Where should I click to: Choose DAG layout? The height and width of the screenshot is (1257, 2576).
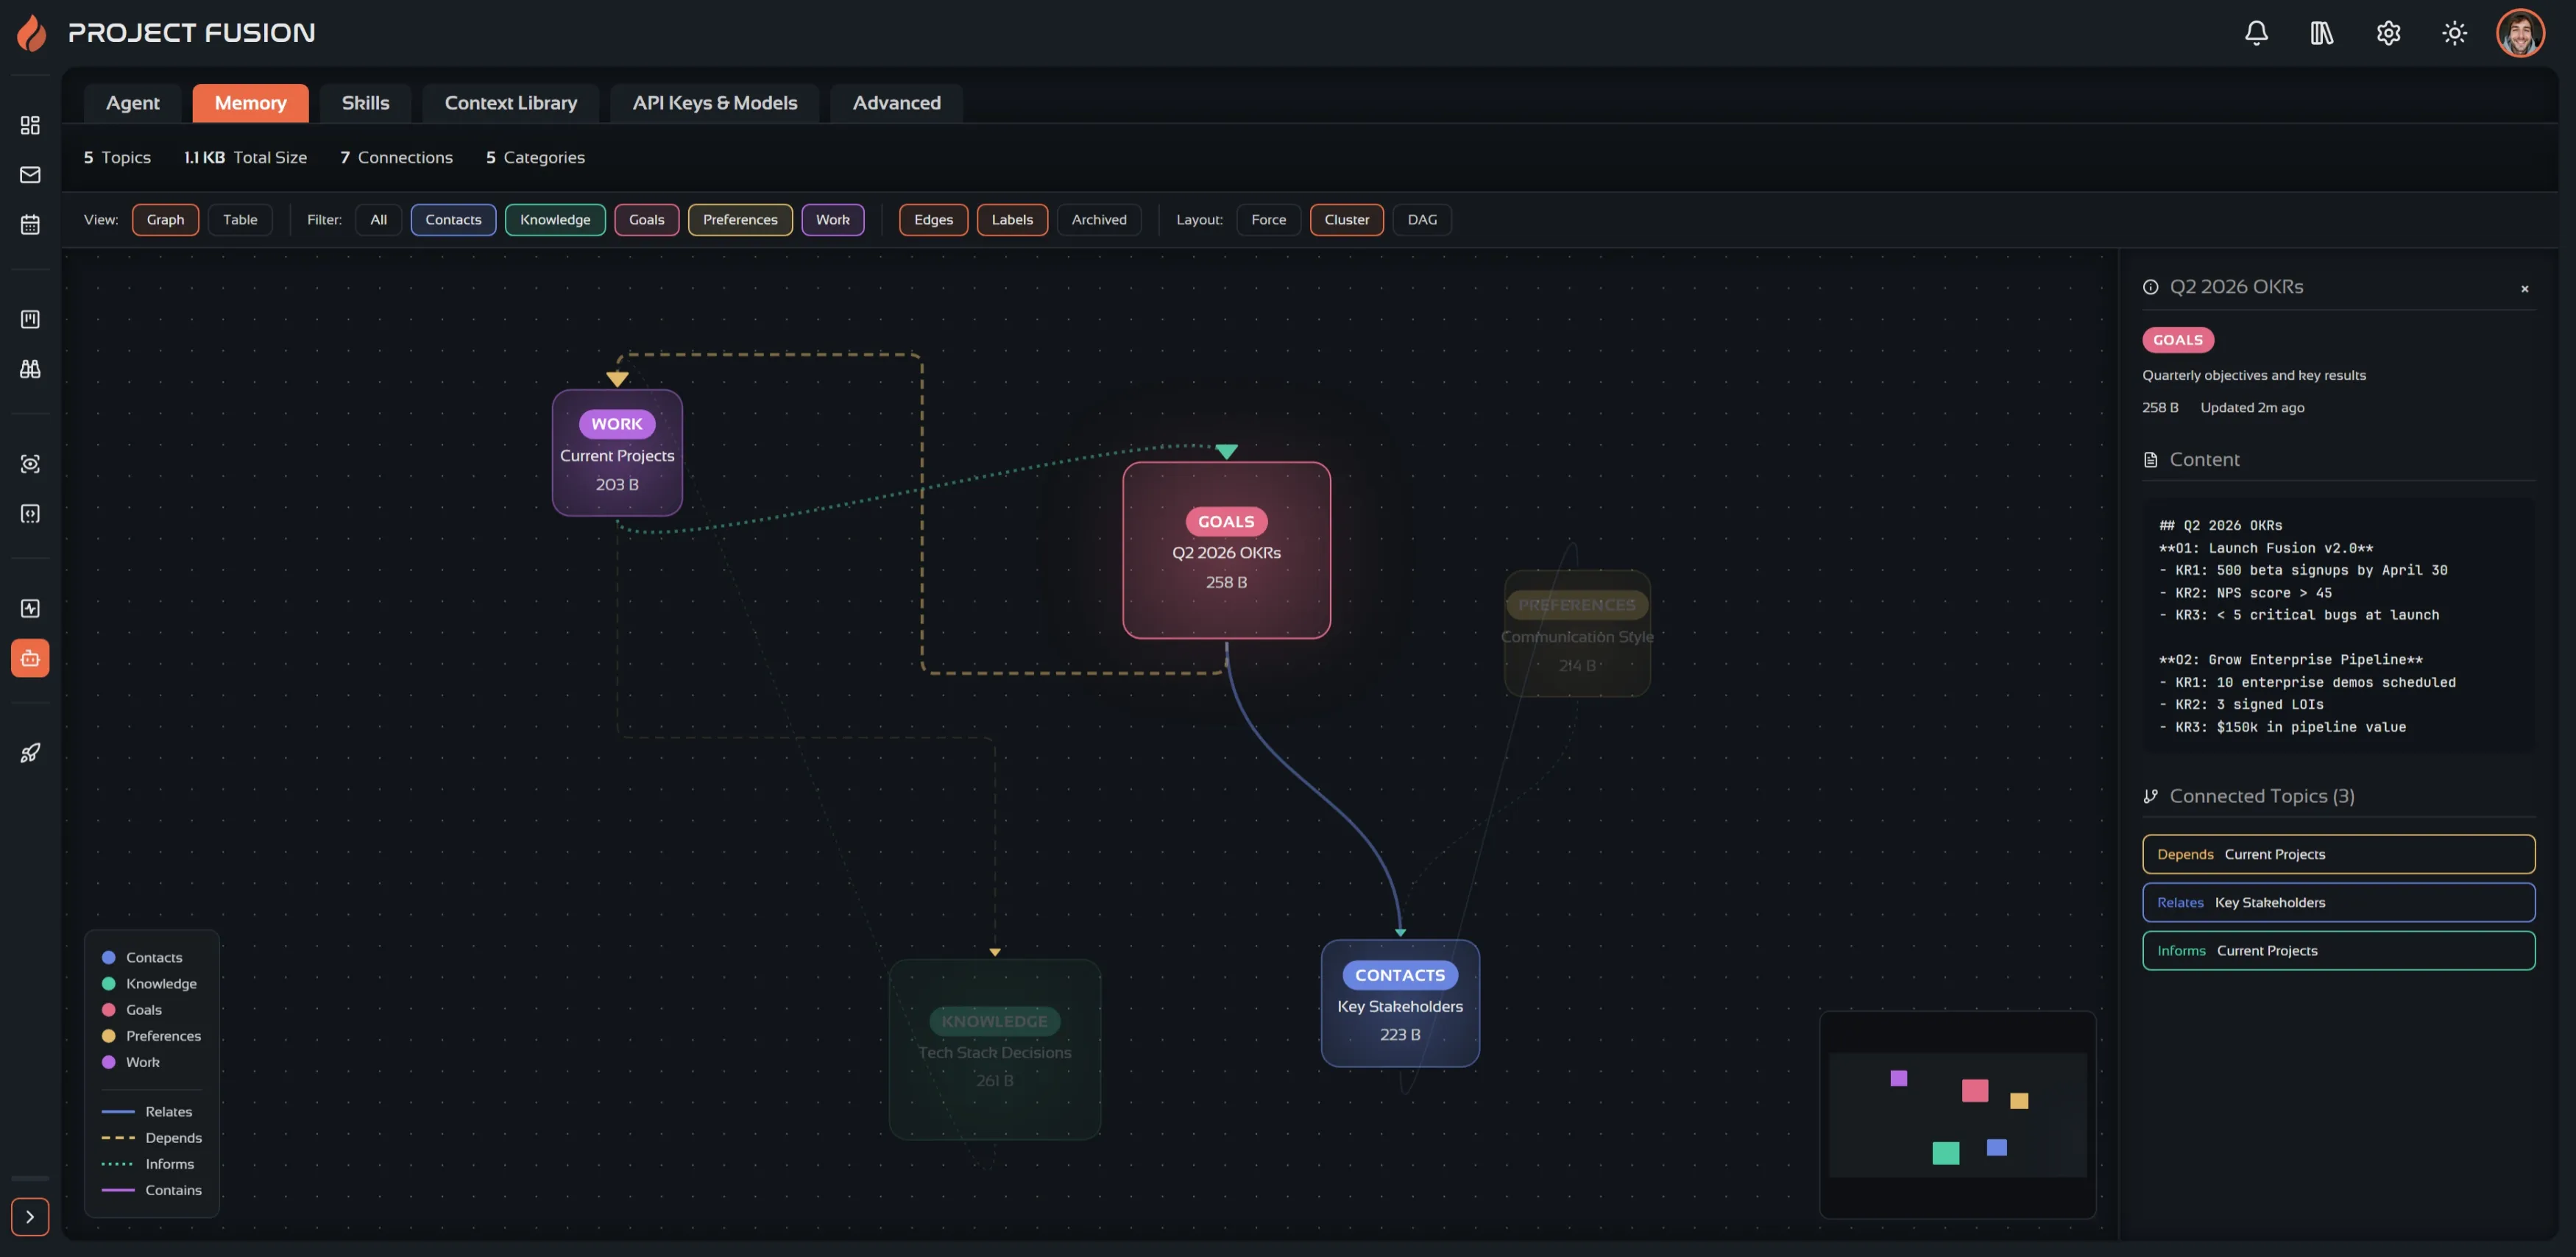coord(1422,220)
